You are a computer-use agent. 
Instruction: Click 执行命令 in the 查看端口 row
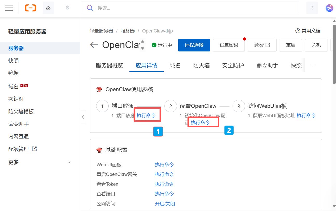click(x=164, y=194)
